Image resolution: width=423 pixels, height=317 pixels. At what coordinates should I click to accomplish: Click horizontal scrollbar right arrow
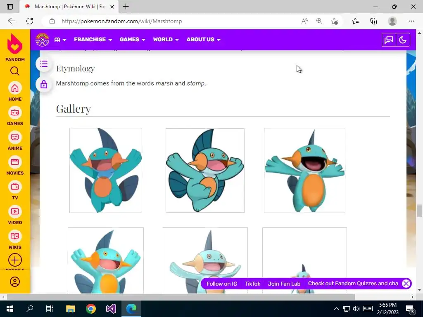[x=413, y=297]
